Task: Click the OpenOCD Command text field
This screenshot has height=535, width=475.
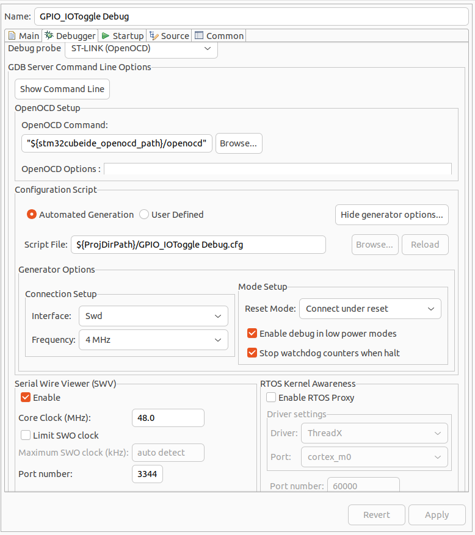Action: click(x=117, y=143)
